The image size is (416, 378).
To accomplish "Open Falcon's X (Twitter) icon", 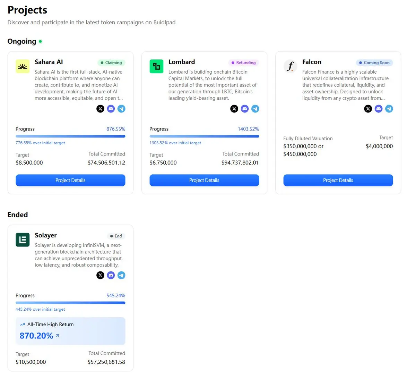I will tap(368, 109).
